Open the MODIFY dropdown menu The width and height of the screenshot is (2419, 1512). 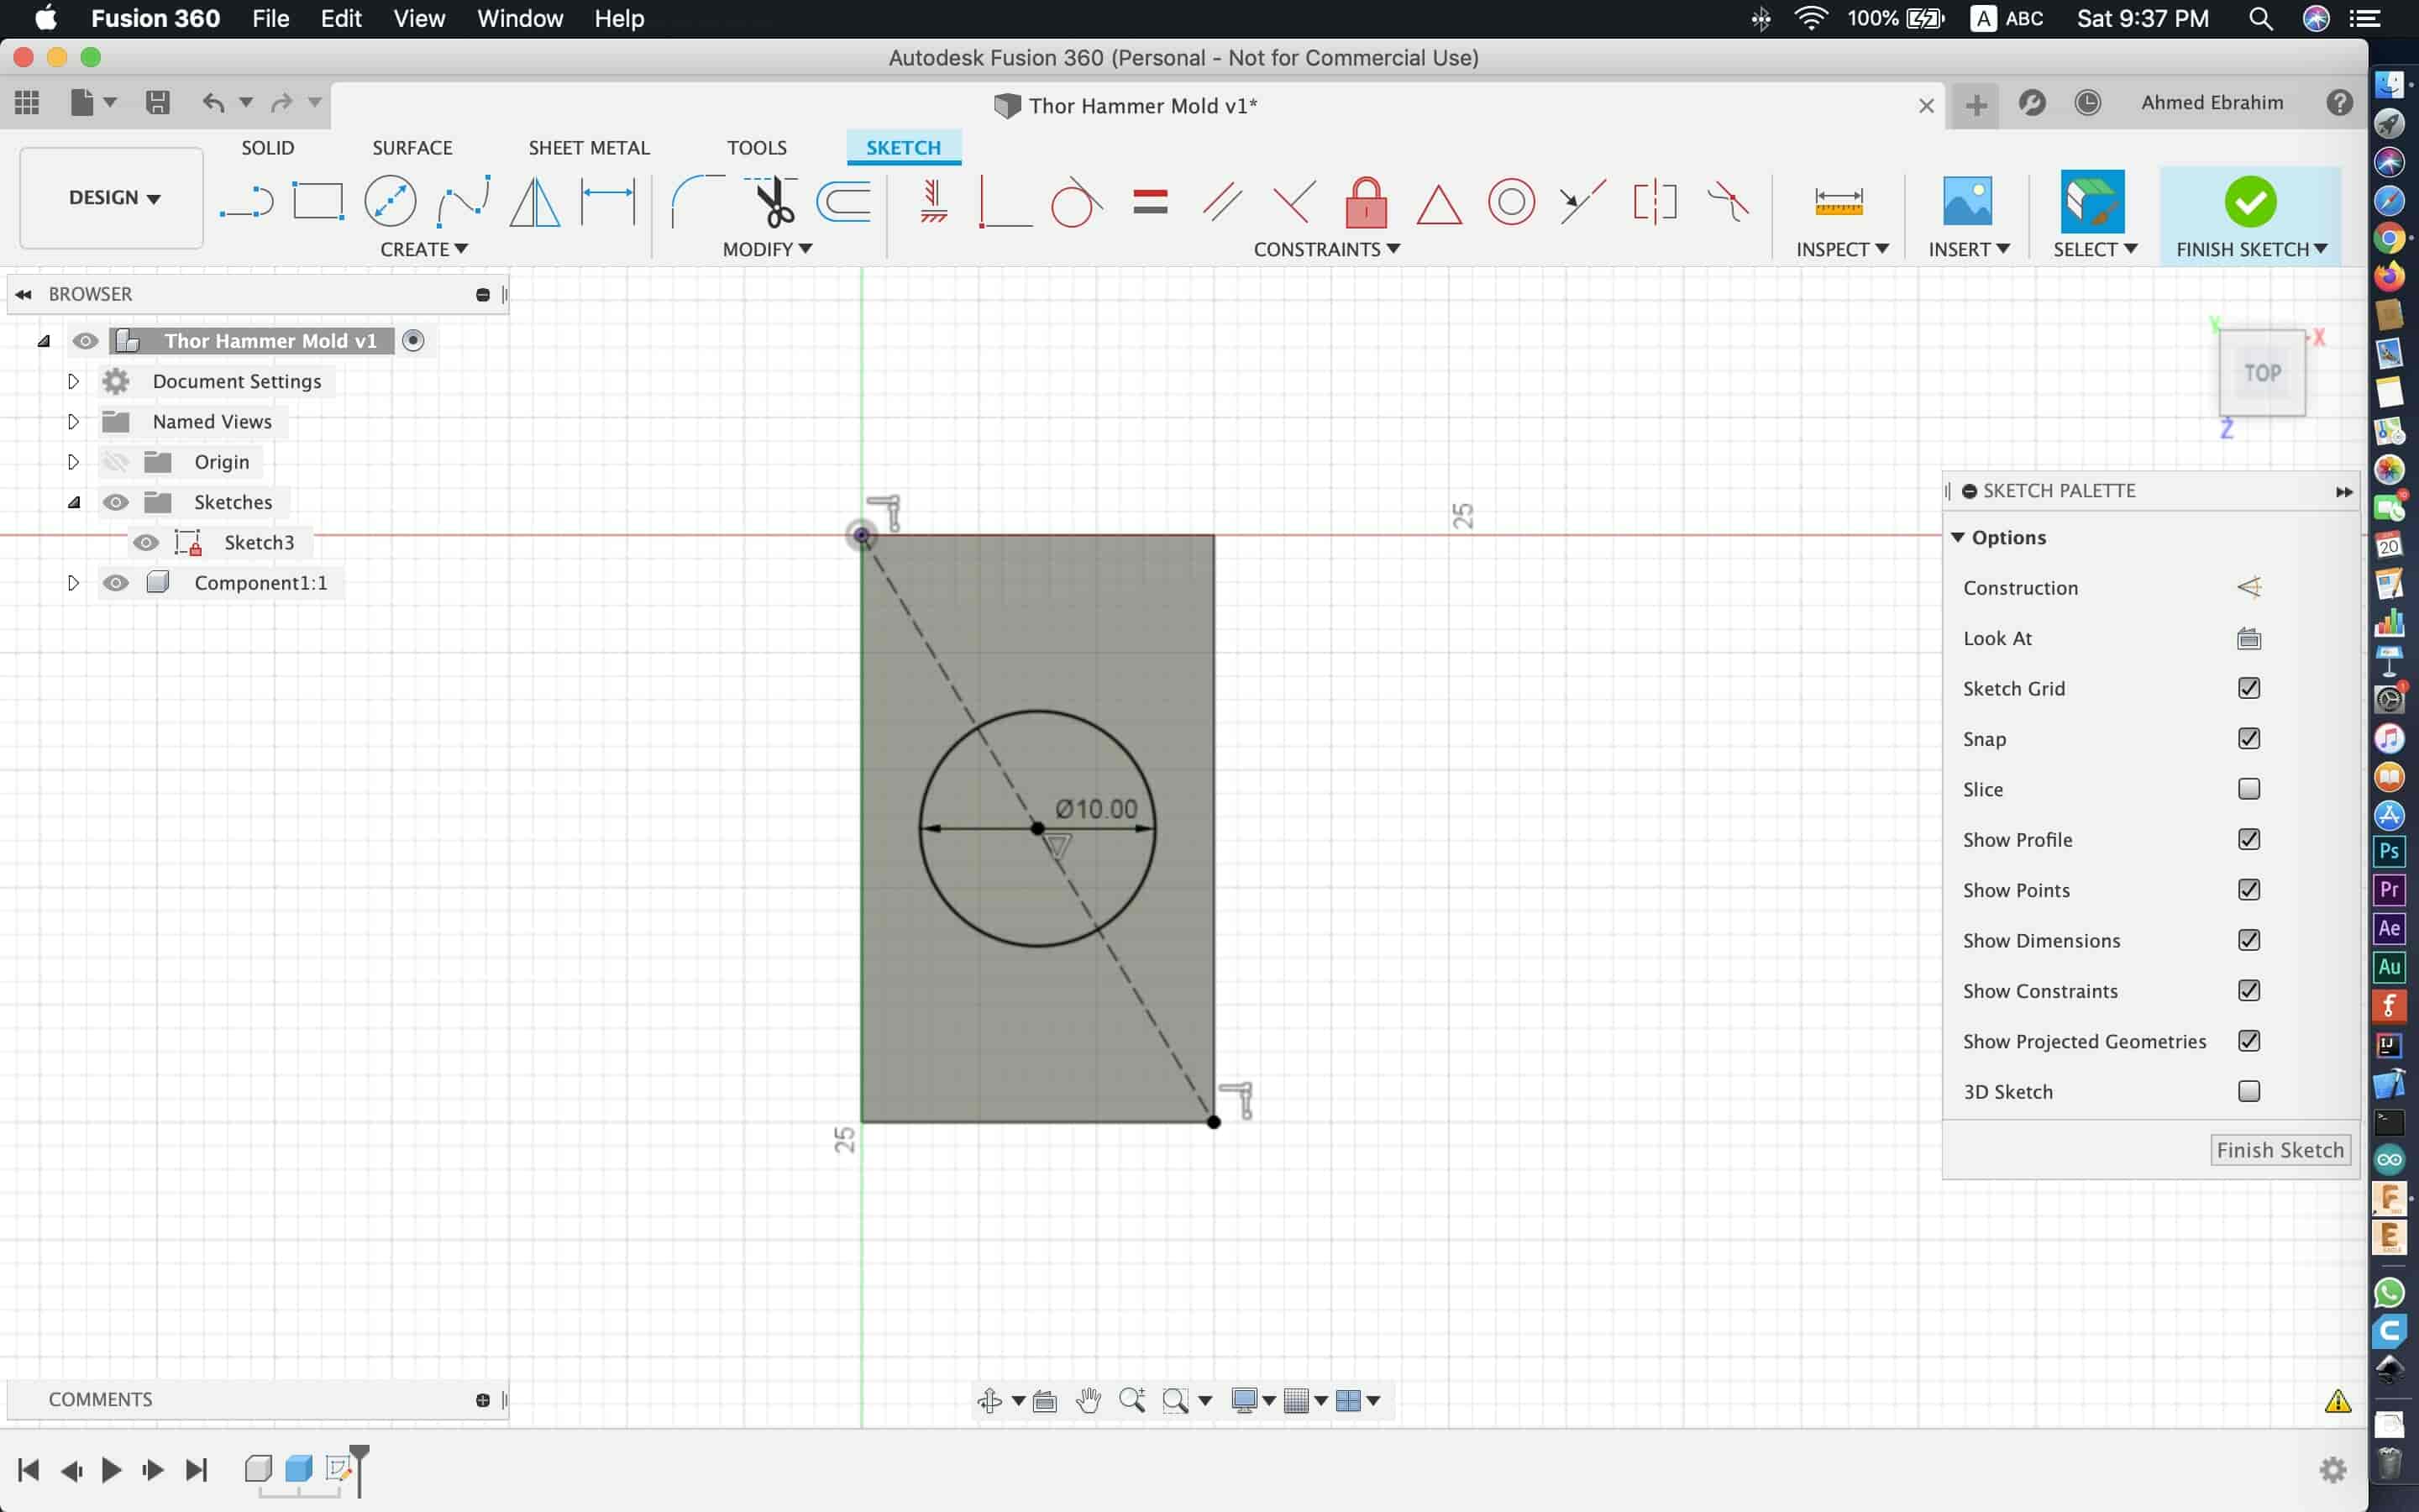(x=767, y=249)
